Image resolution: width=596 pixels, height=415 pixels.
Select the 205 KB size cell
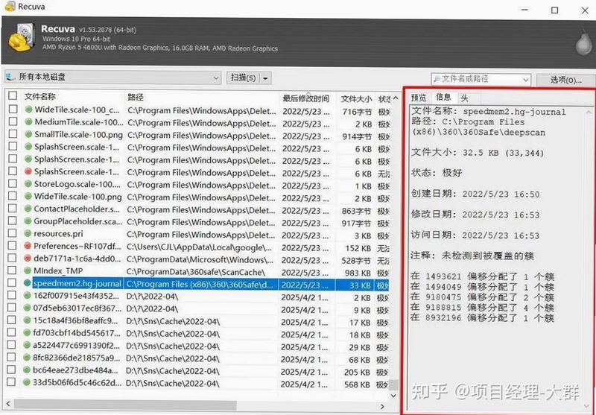click(357, 372)
